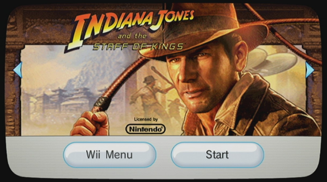Return to the Wii Menu
The height and width of the screenshot is (182, 327).
[x=110, y=155]
